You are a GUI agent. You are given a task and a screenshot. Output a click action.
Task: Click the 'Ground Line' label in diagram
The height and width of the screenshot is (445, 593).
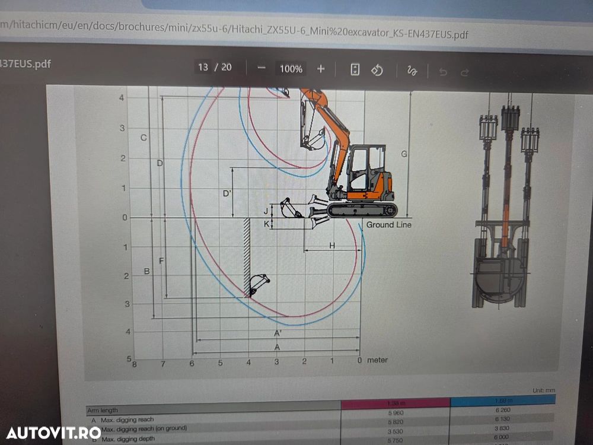[388, 225]
